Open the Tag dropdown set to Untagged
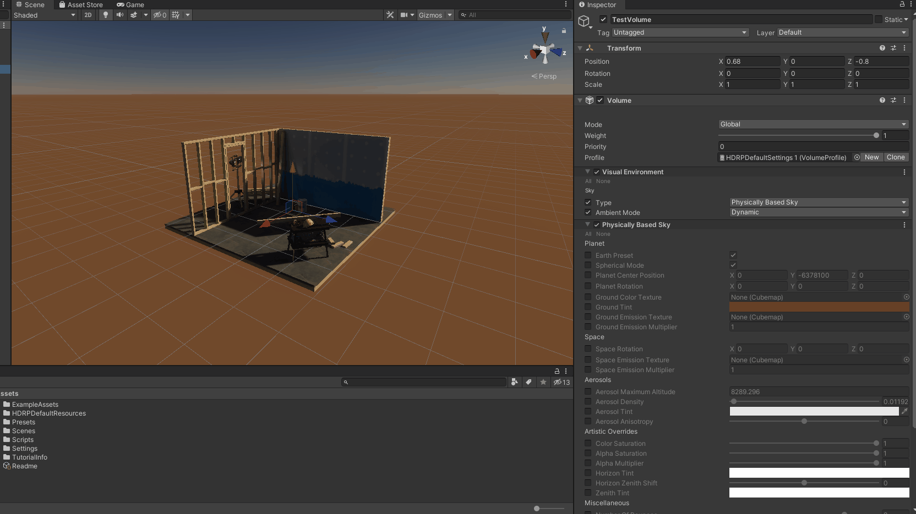The width and height of the screenshot is (916, 514). 680,32
